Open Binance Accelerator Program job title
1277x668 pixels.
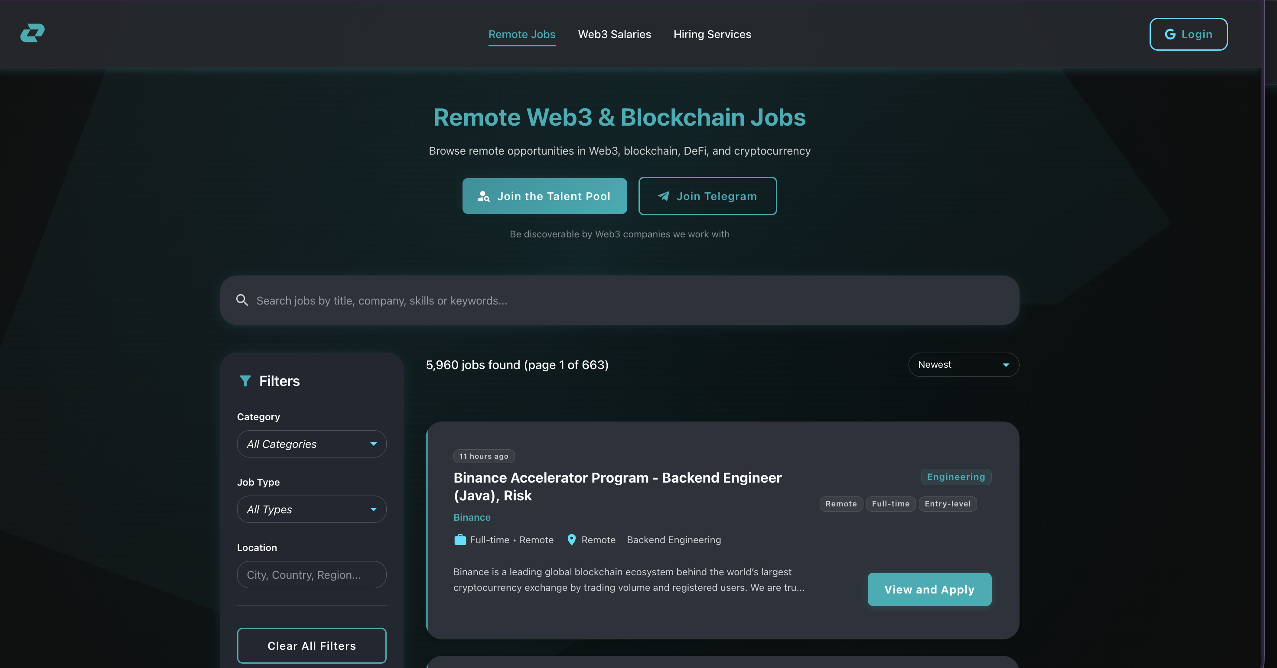[617, 486]
